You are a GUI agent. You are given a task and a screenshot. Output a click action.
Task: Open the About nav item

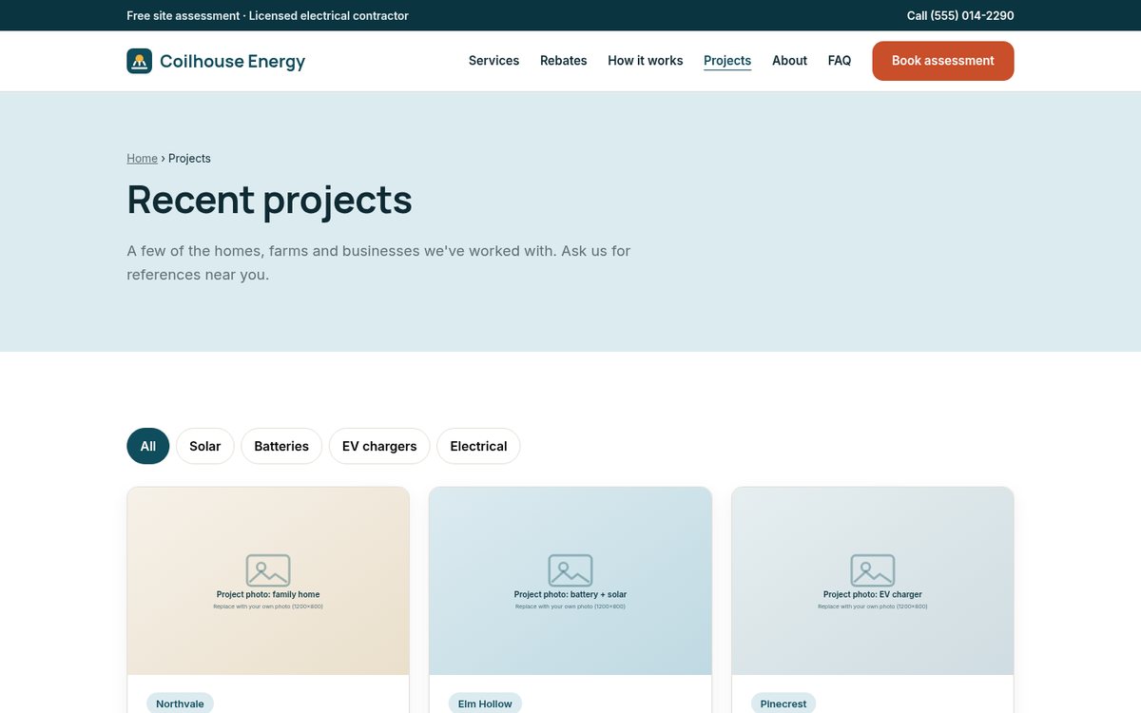tap(789, 61)
